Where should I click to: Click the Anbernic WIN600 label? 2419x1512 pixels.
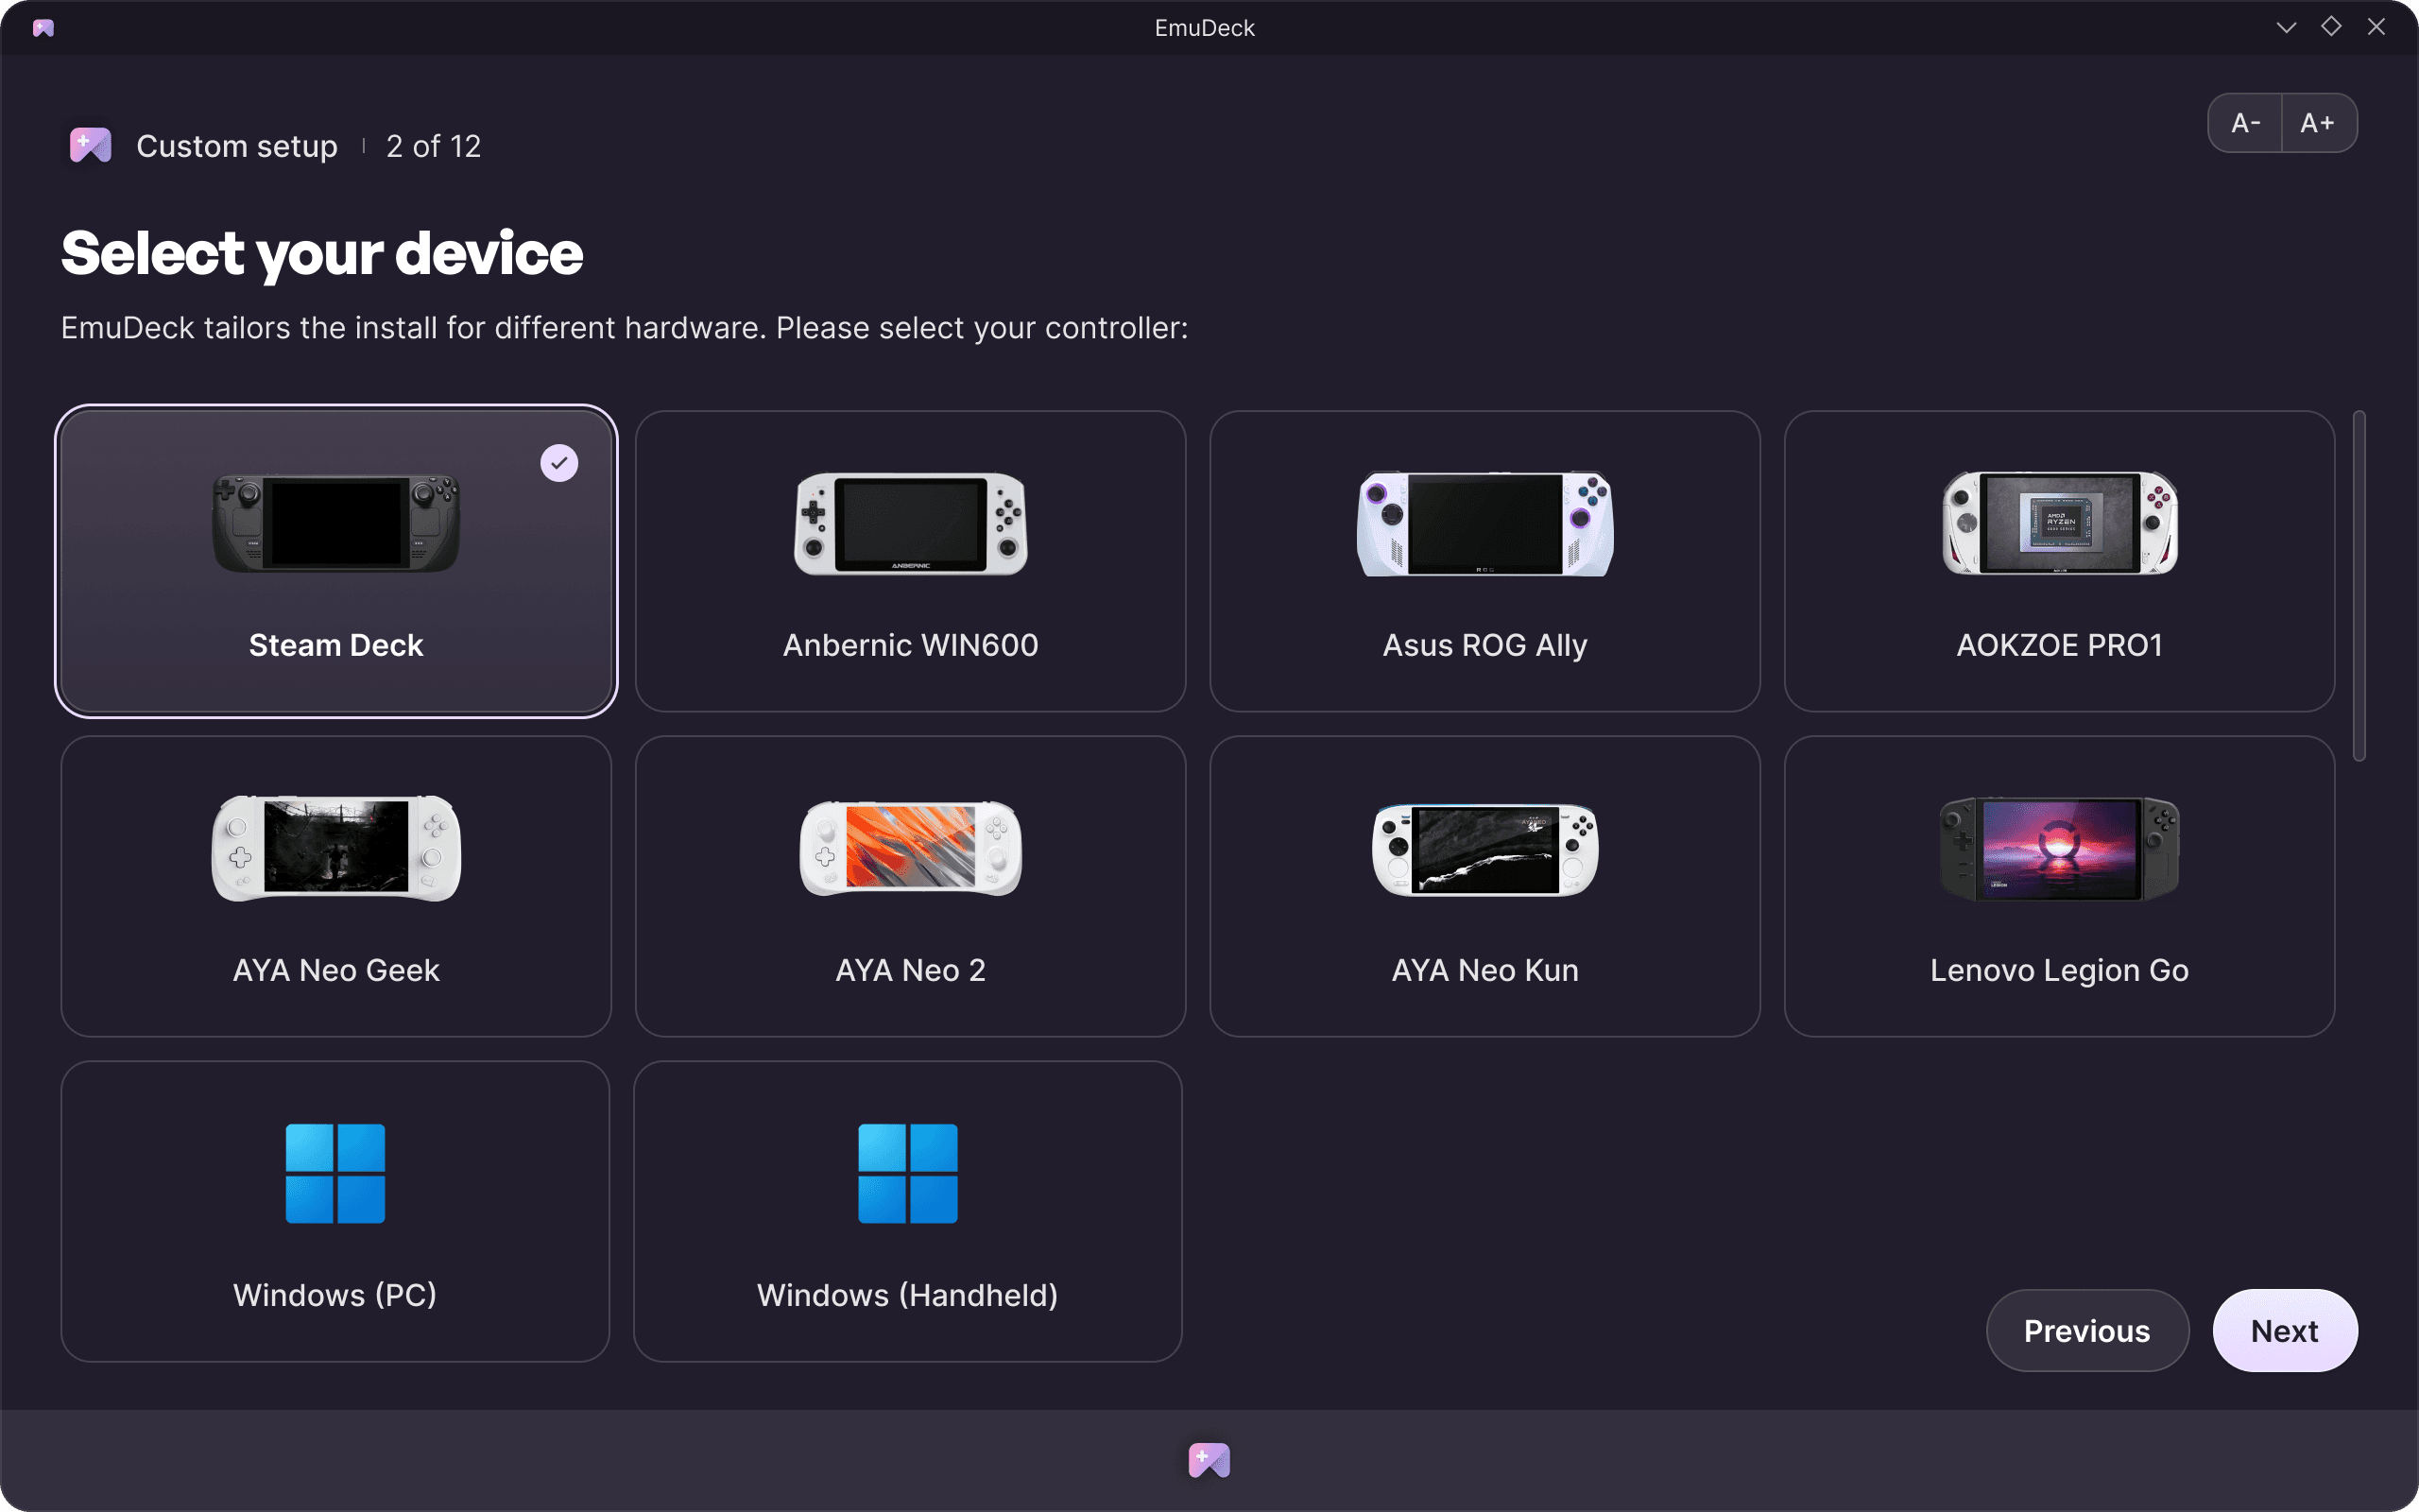[x=911, y=645]
